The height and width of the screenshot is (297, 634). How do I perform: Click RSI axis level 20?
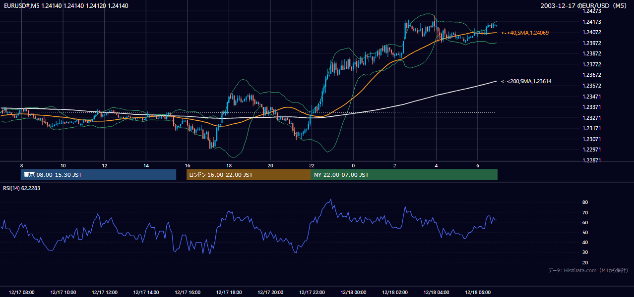coord(585,263)
